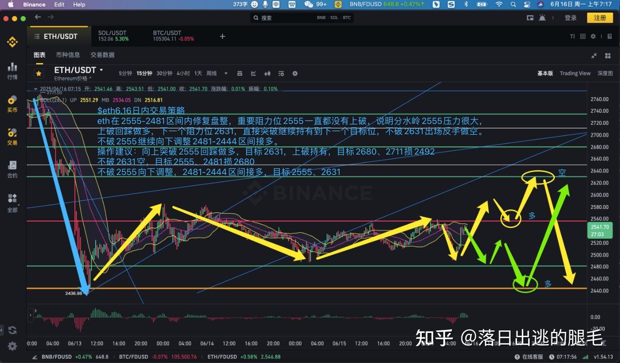Go forward with the right arrow
Screen dimensions: 620x363
(x=51, y=17)
